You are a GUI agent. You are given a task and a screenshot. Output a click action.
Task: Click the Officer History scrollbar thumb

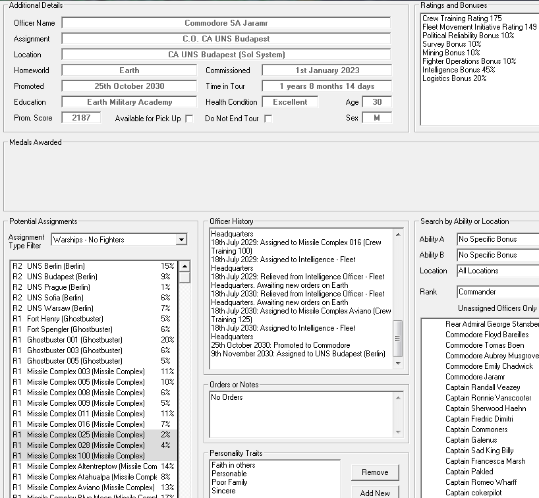[x=398, y=338]
